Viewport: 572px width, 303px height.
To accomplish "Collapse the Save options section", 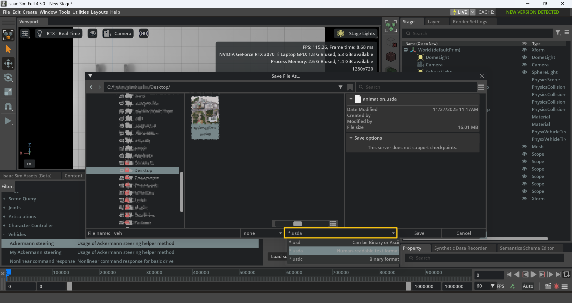I will pyautogui.click(x=351, y=138).
